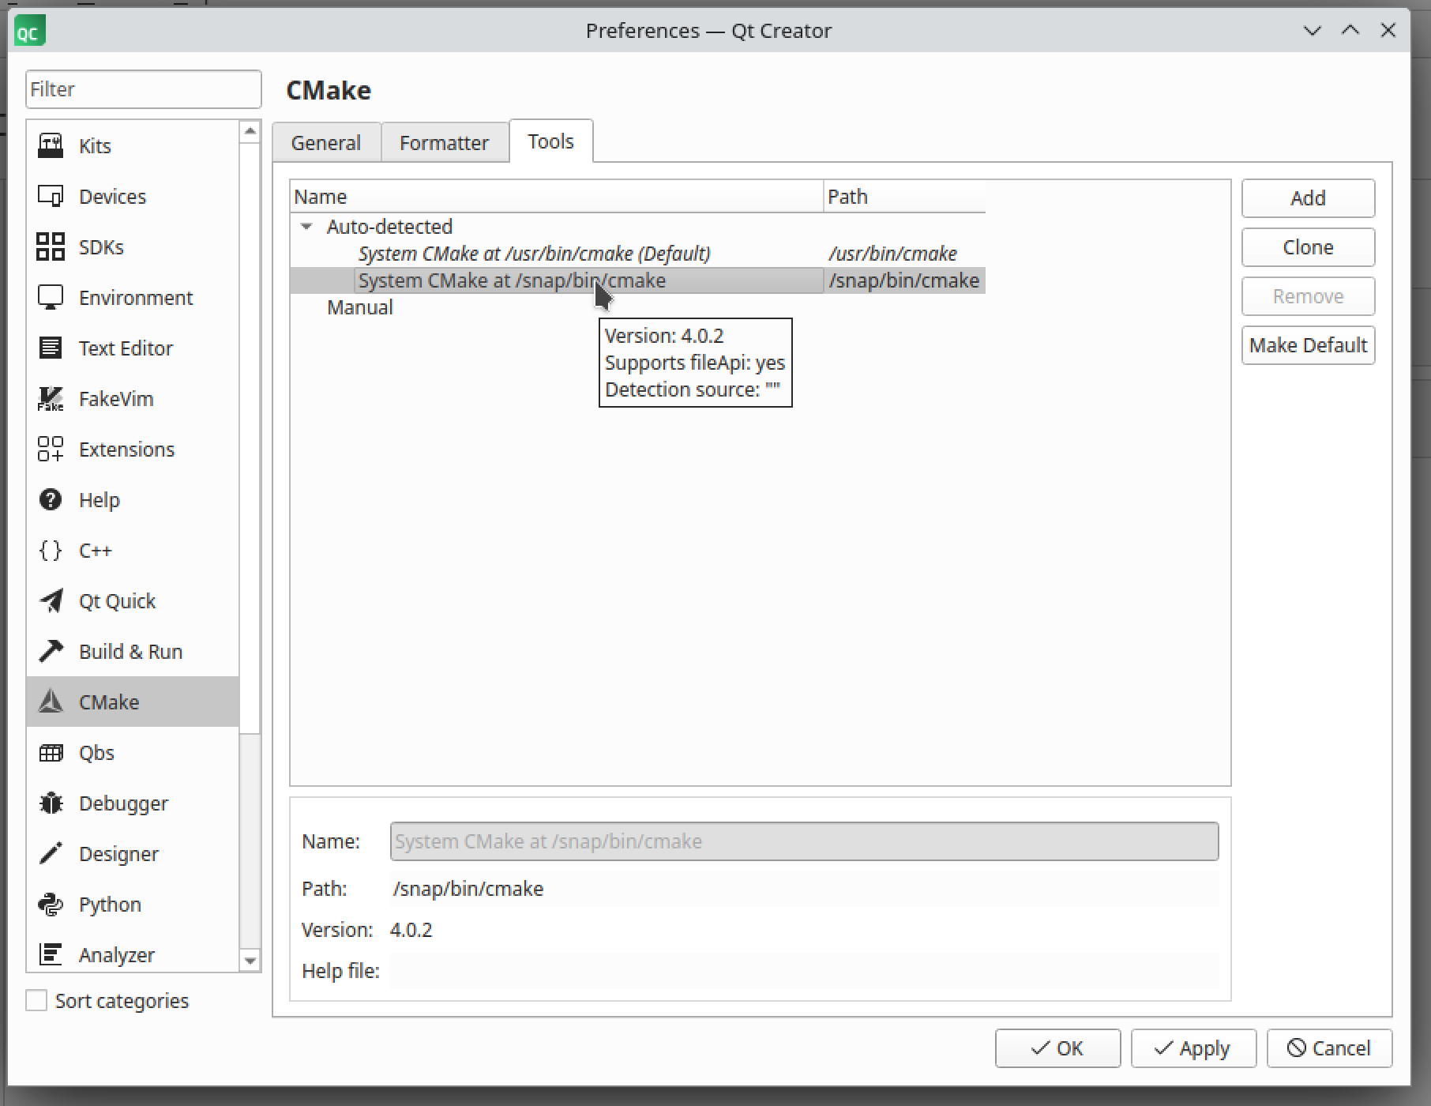Viewport: 1431px width, 1106px height.
Task: Select the C++ braces icon
Action: (51, 551)
